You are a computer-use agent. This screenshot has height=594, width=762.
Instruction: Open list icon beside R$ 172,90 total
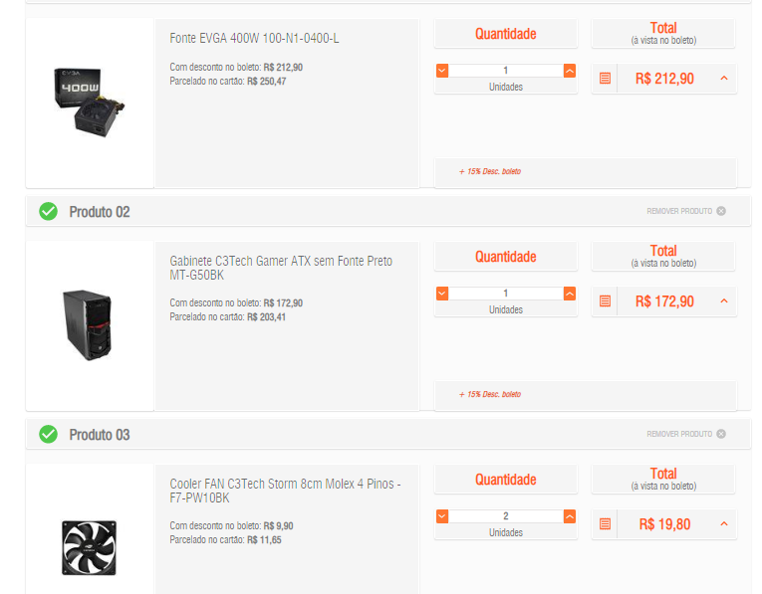[605, 301]
